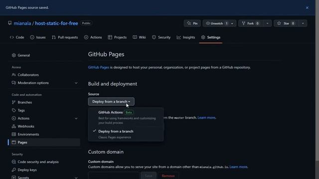Click the Settings gear icon in tabs
Viewport: 319px width, 179px height.
click(203, 37)
